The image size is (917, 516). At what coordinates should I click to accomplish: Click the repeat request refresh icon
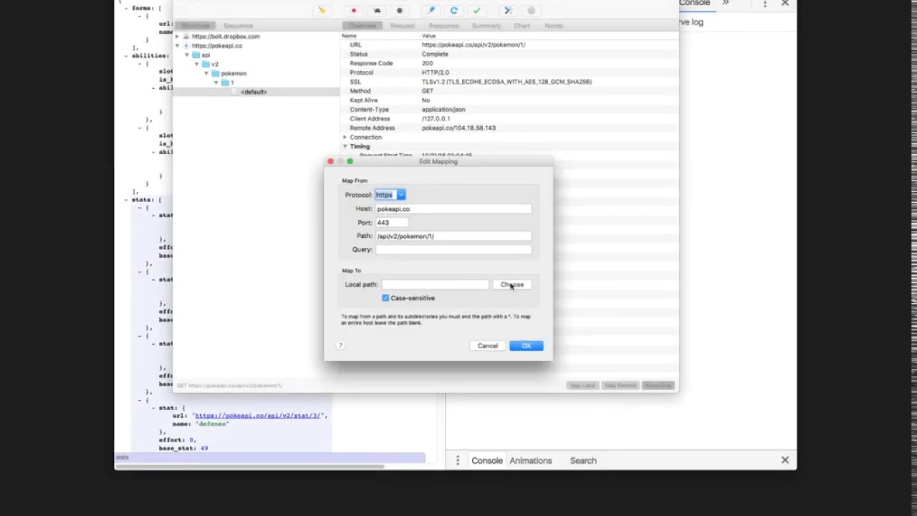point(453,11)
